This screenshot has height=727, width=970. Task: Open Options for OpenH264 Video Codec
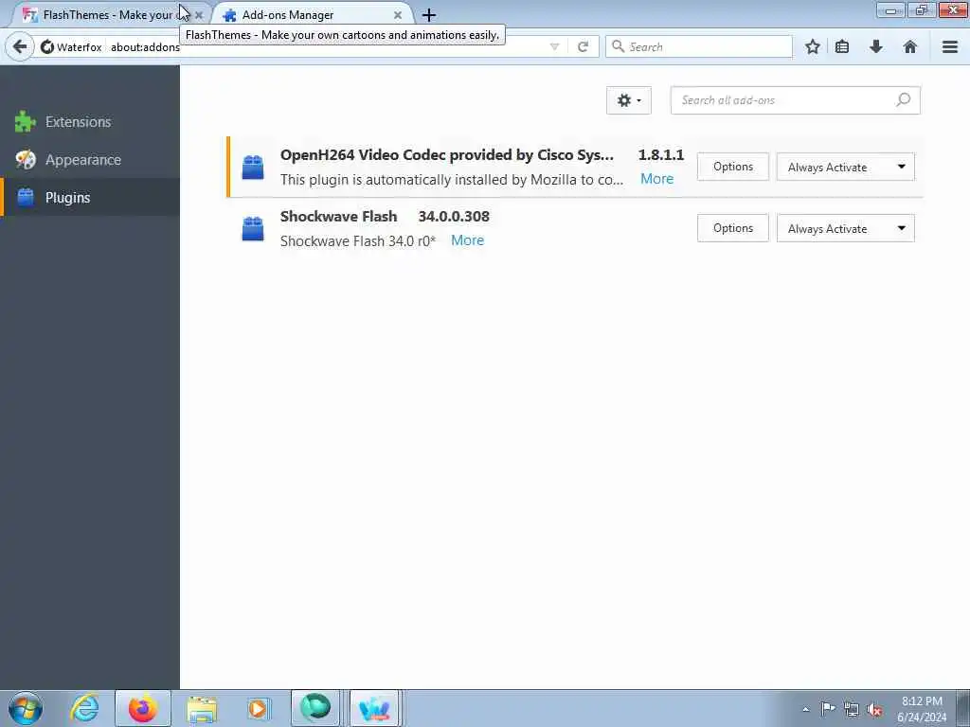click(x=733, y=167)
